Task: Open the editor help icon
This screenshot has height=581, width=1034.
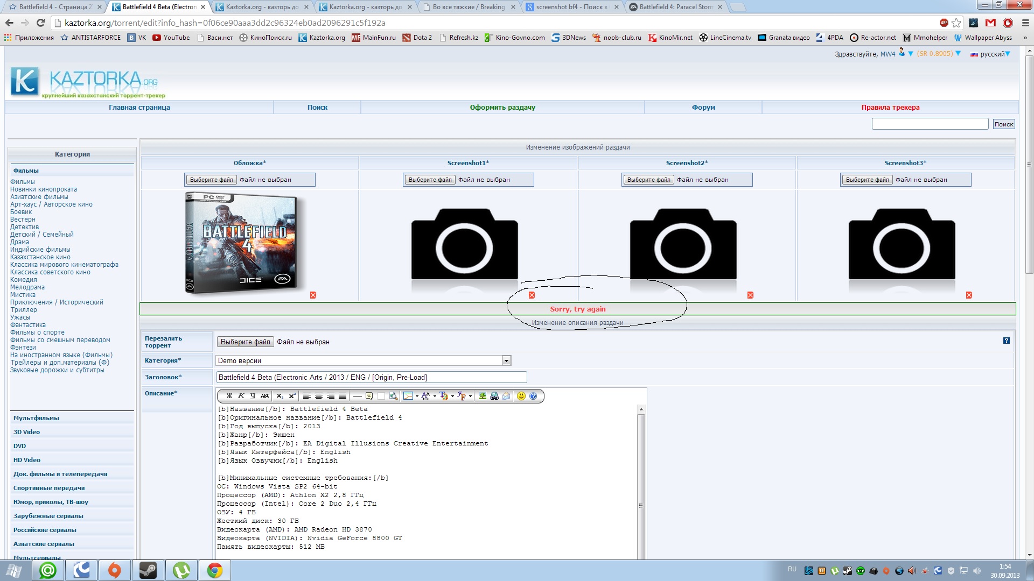Action: (533, 396)
